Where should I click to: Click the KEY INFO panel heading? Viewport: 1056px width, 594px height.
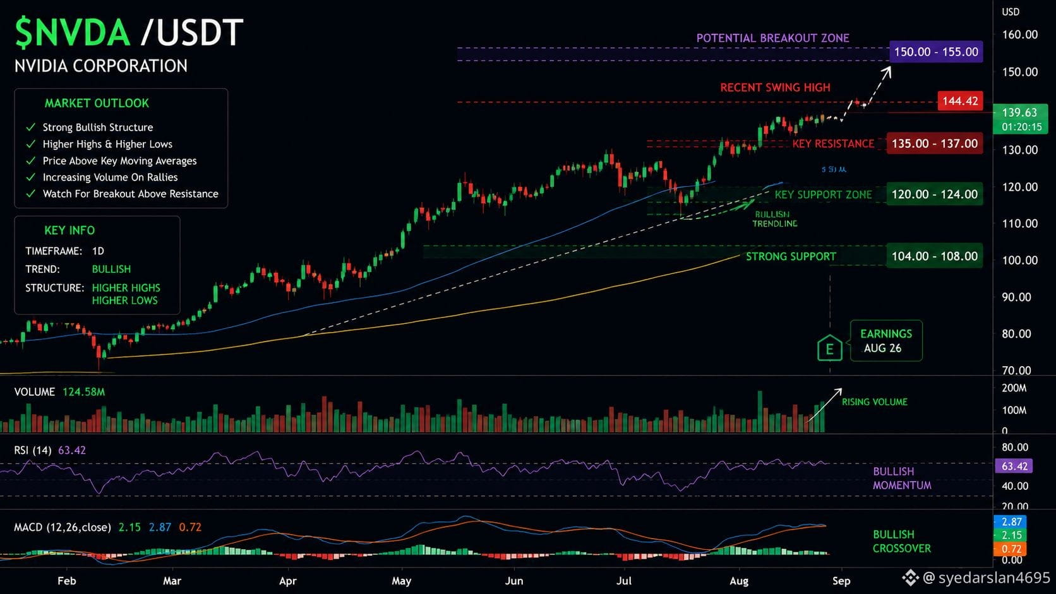tap(69, 230)
